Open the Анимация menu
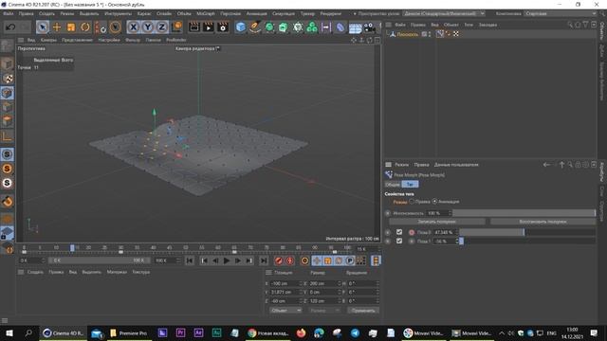 click(x=256, y=13)
